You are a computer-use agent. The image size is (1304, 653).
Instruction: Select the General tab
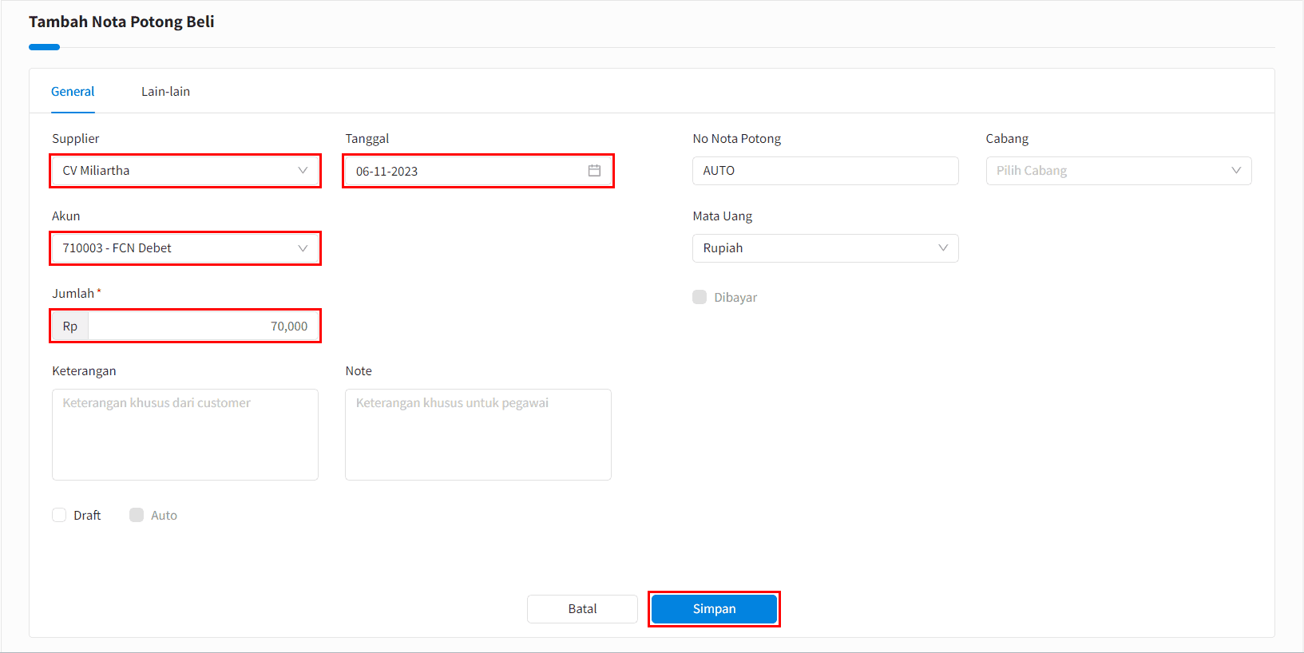coord(73,91)
